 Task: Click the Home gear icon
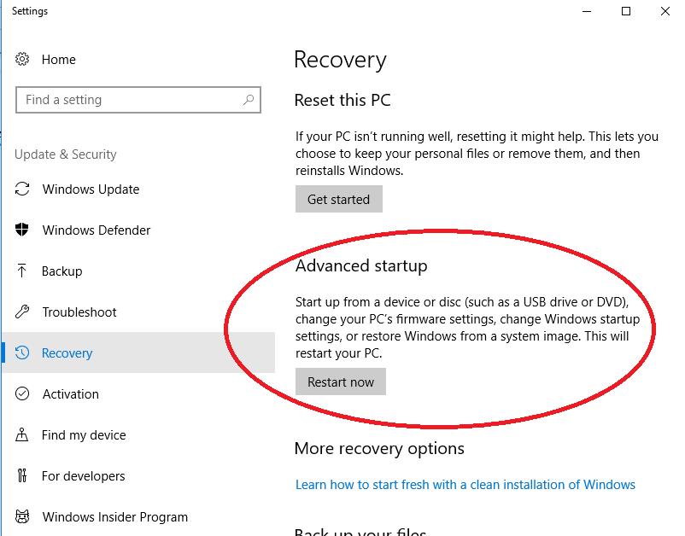23,60
